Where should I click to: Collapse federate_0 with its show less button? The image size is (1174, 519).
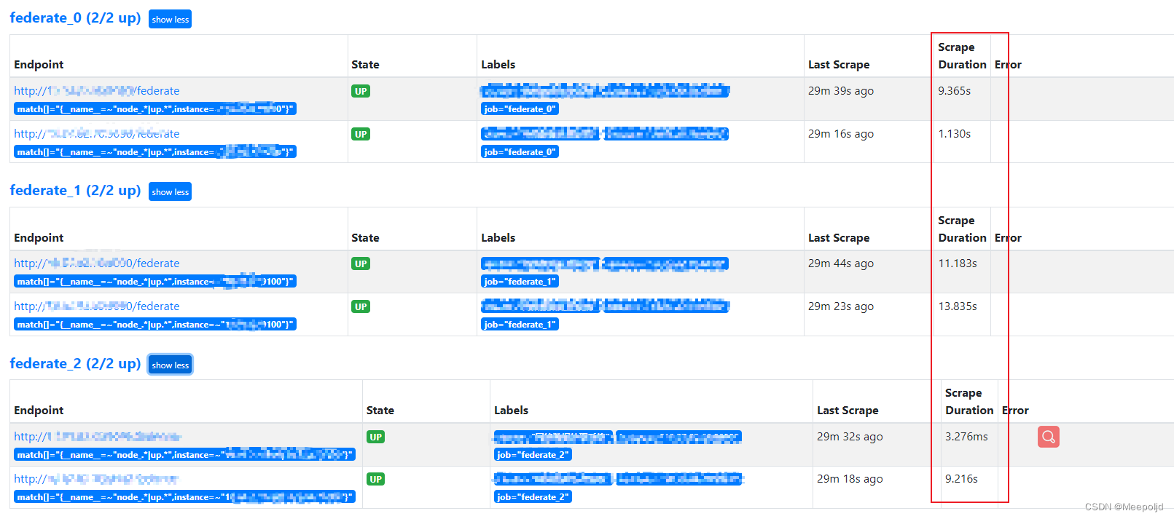point(170,19)
